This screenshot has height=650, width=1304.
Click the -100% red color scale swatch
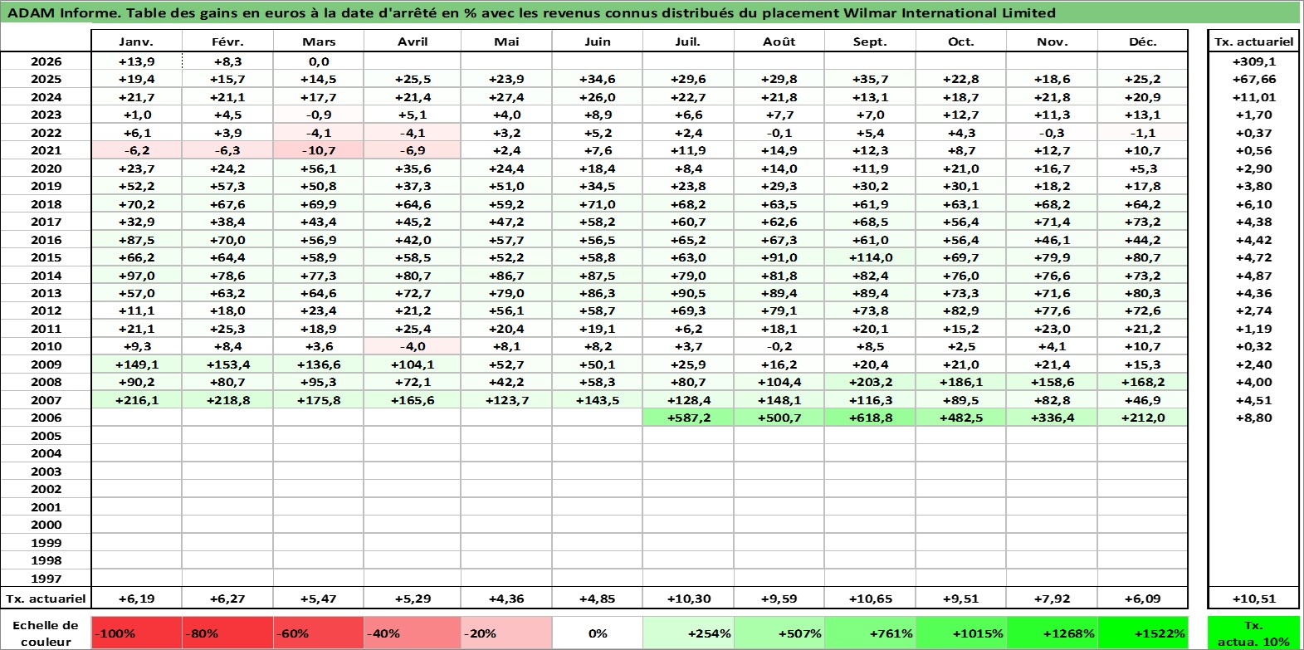coord(137,633)
